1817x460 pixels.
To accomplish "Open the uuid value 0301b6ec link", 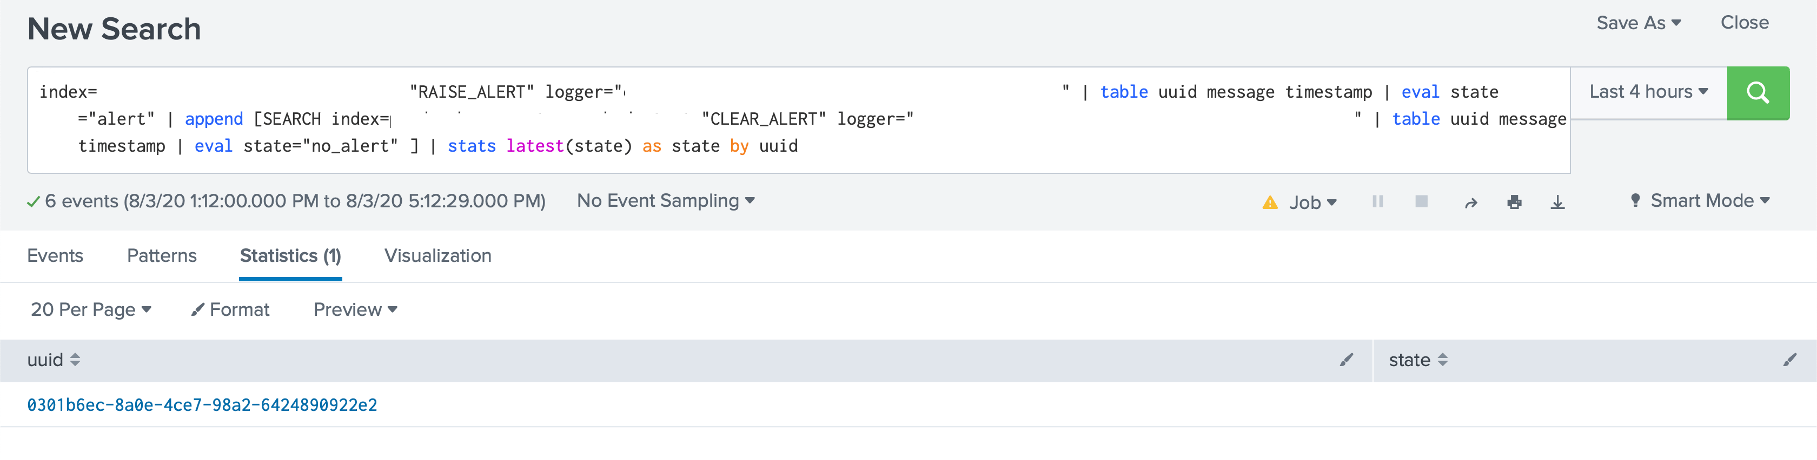I will click(x=202, y=405).
